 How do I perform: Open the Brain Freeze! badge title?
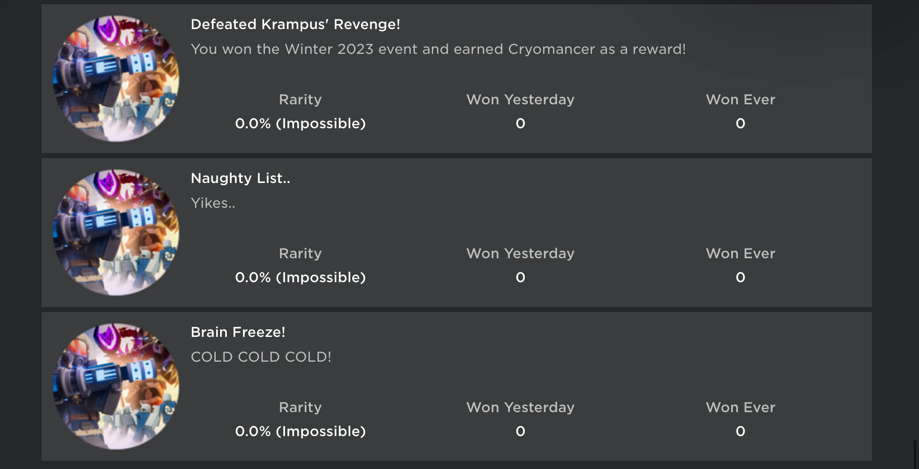pos(238,332)
